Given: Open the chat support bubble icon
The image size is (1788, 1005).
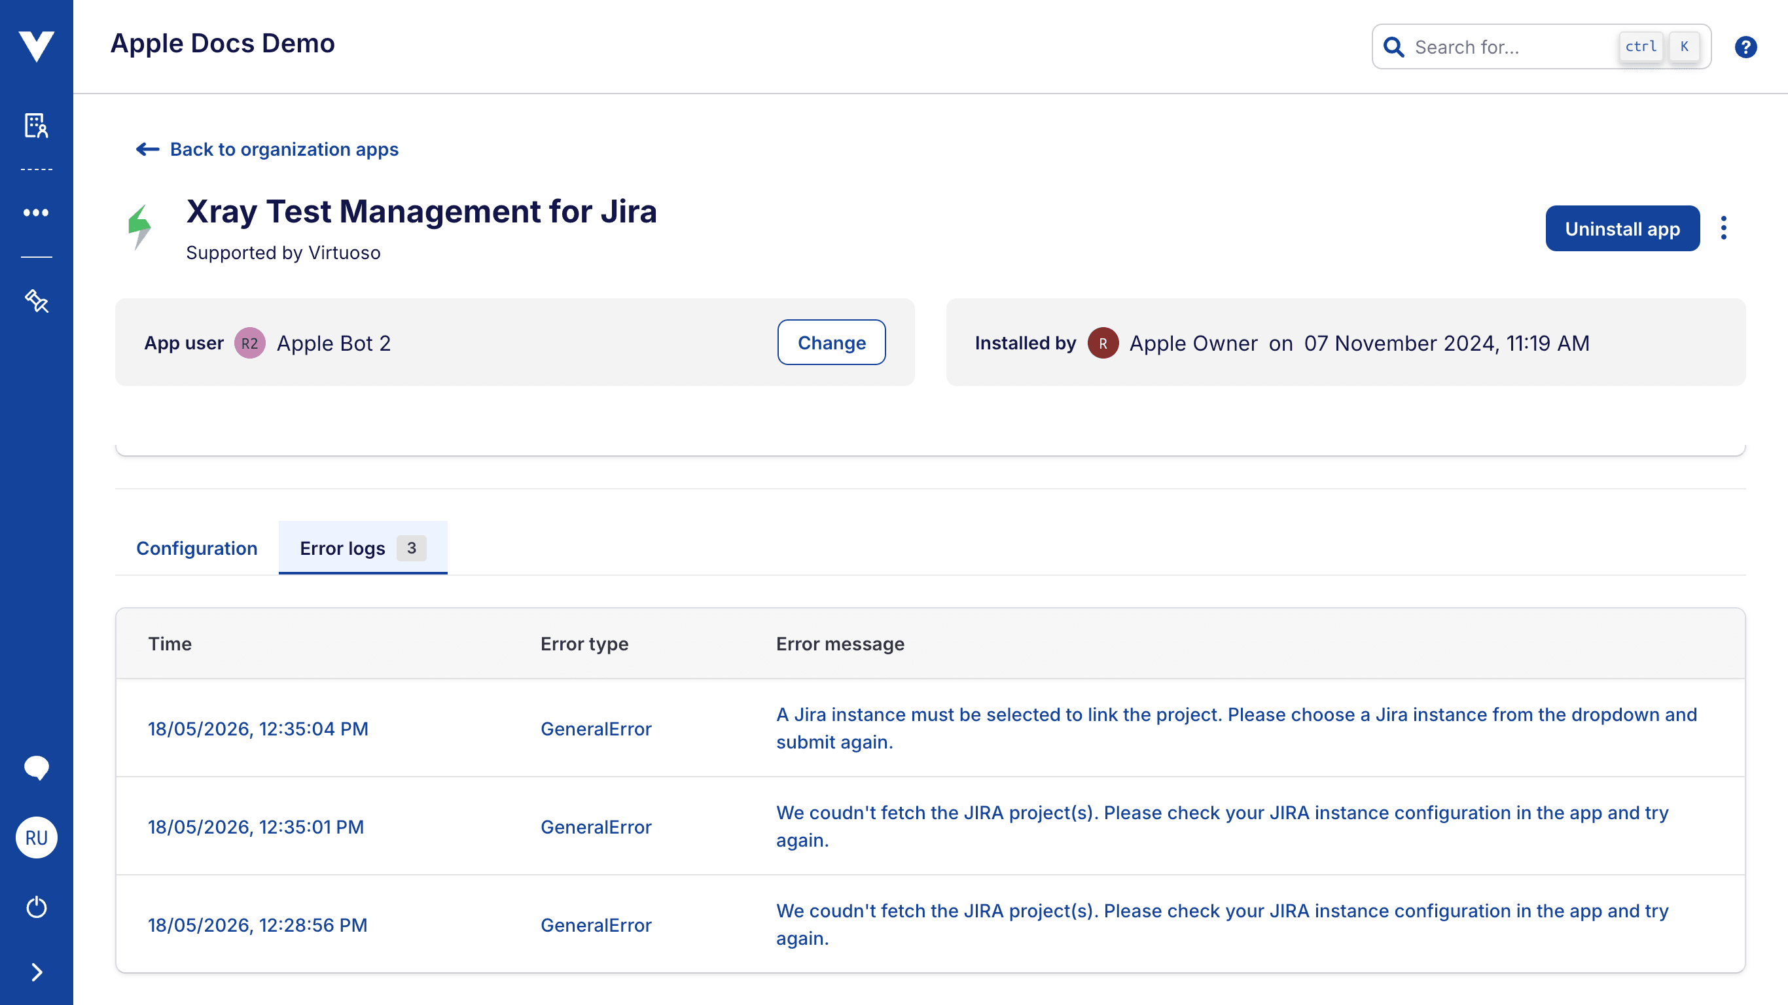Looking at the screenshot, I should click(36, 767).
